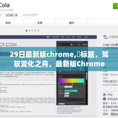Select the third carousel dot
118x118 pixels.
pos(32,31)
